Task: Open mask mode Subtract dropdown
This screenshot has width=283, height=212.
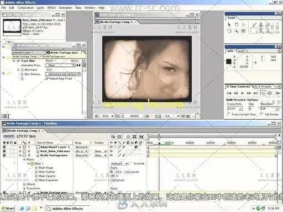Action: (x=119, y=163)
